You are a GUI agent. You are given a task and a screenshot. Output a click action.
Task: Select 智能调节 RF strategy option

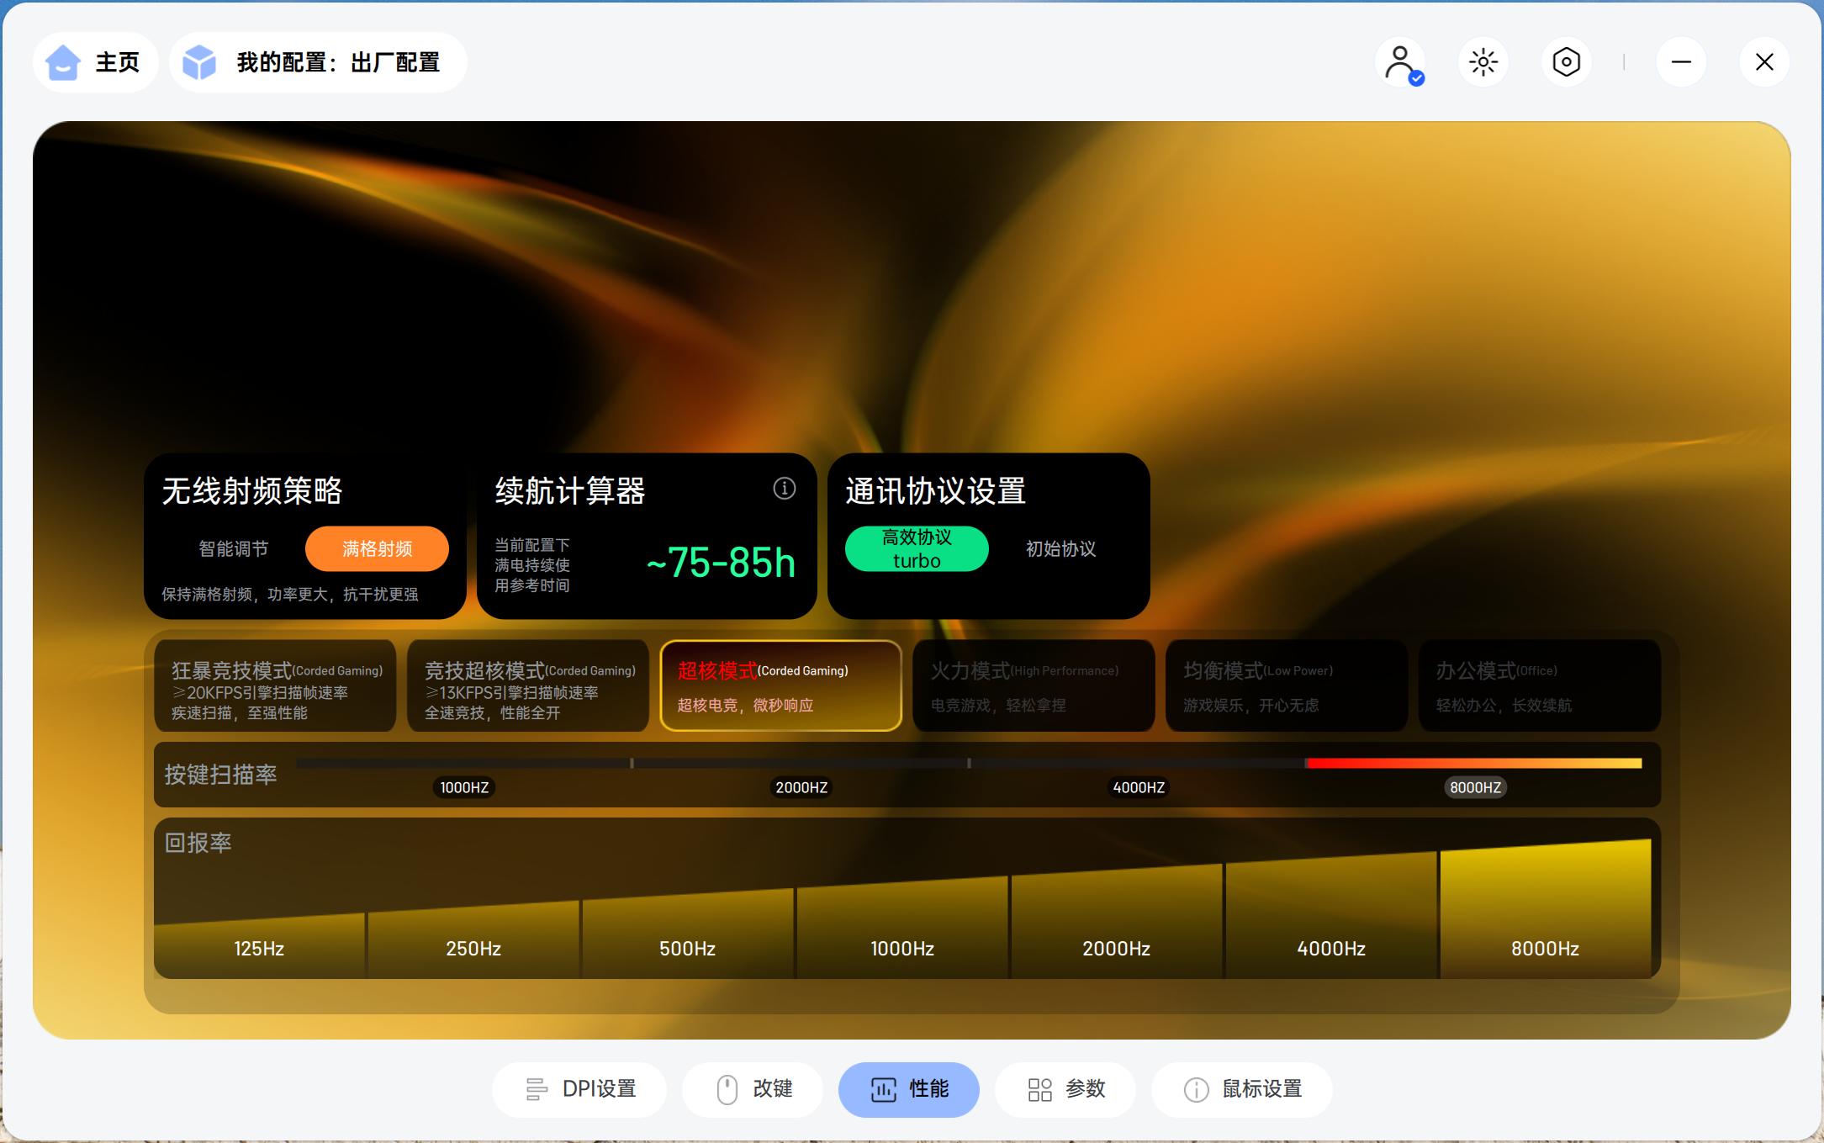coord(233,549)
